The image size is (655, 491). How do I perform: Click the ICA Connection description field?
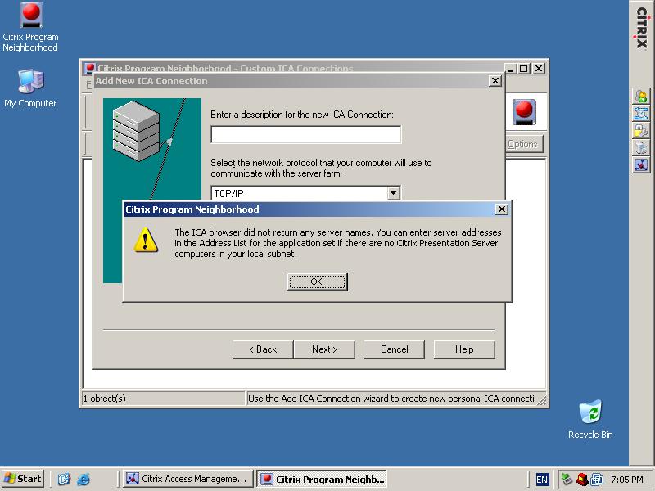[x=305, y=134]
